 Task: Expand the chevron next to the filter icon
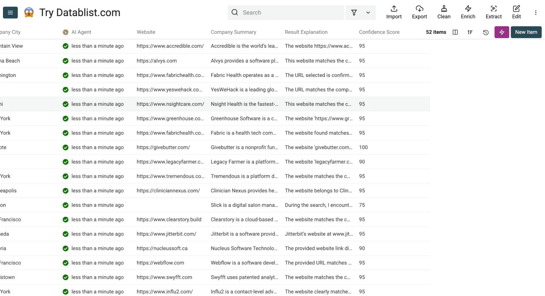(368, 12)
